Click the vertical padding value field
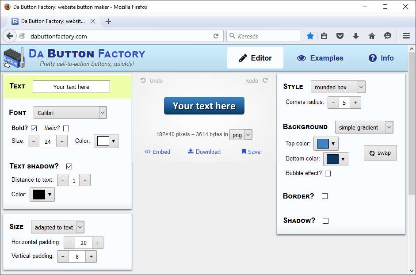 point(77,257)
